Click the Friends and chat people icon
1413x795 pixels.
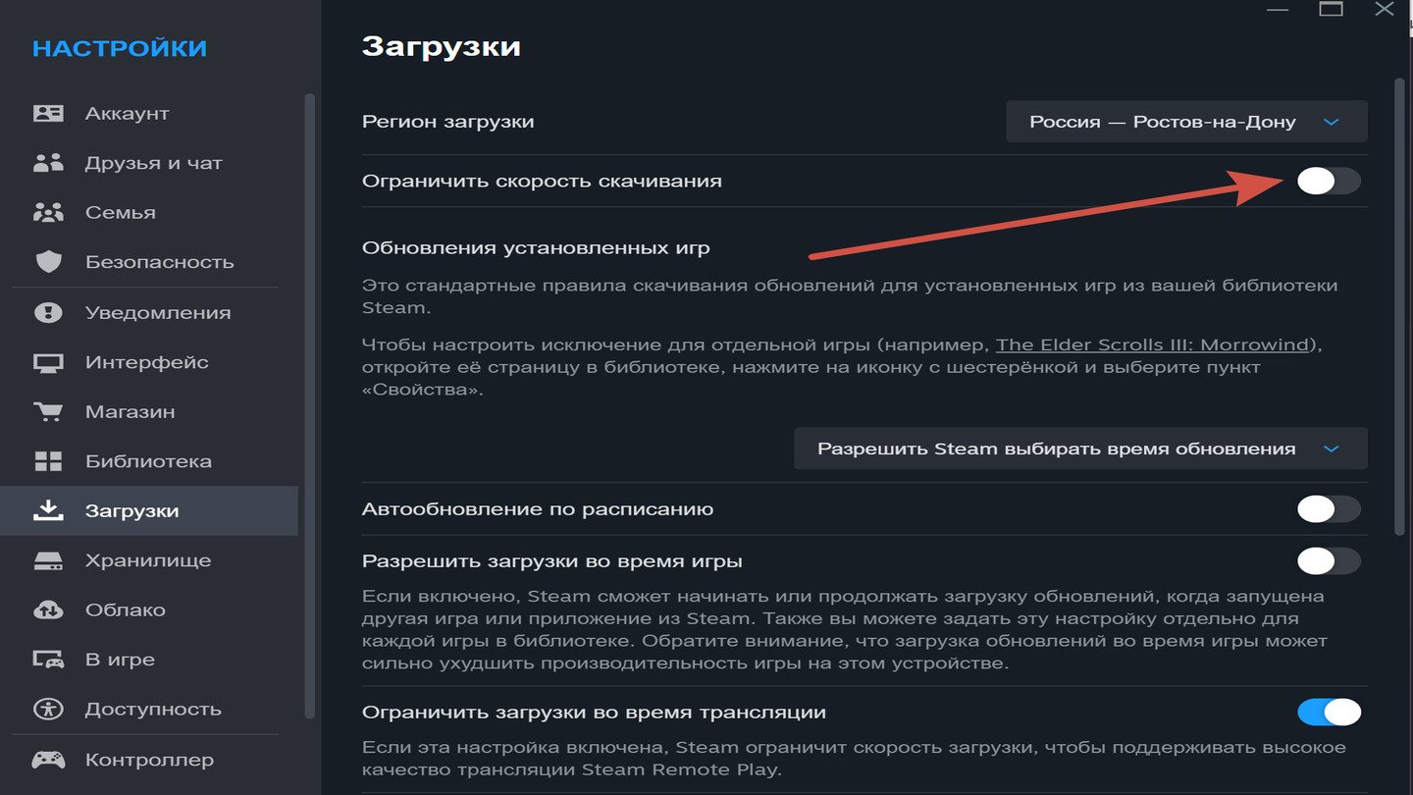(48, 163)
